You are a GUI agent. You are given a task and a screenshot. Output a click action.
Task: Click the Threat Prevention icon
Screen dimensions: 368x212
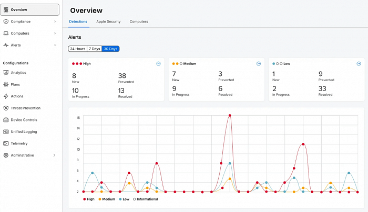coord(6,108)
